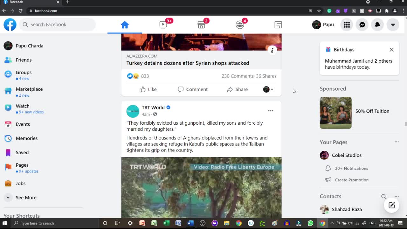Open Contacts options menu

click(x=397, y=197)
